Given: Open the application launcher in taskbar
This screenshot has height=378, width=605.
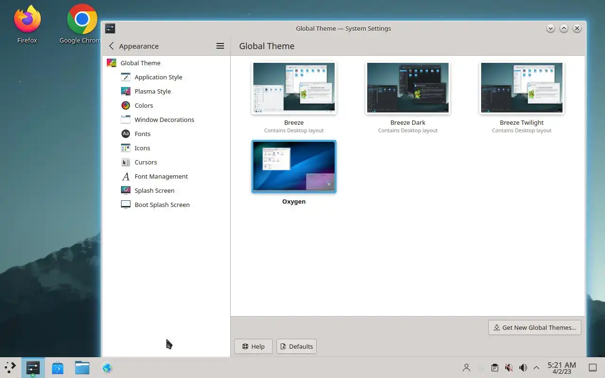Looking at the screenshot, I should 10,368.
